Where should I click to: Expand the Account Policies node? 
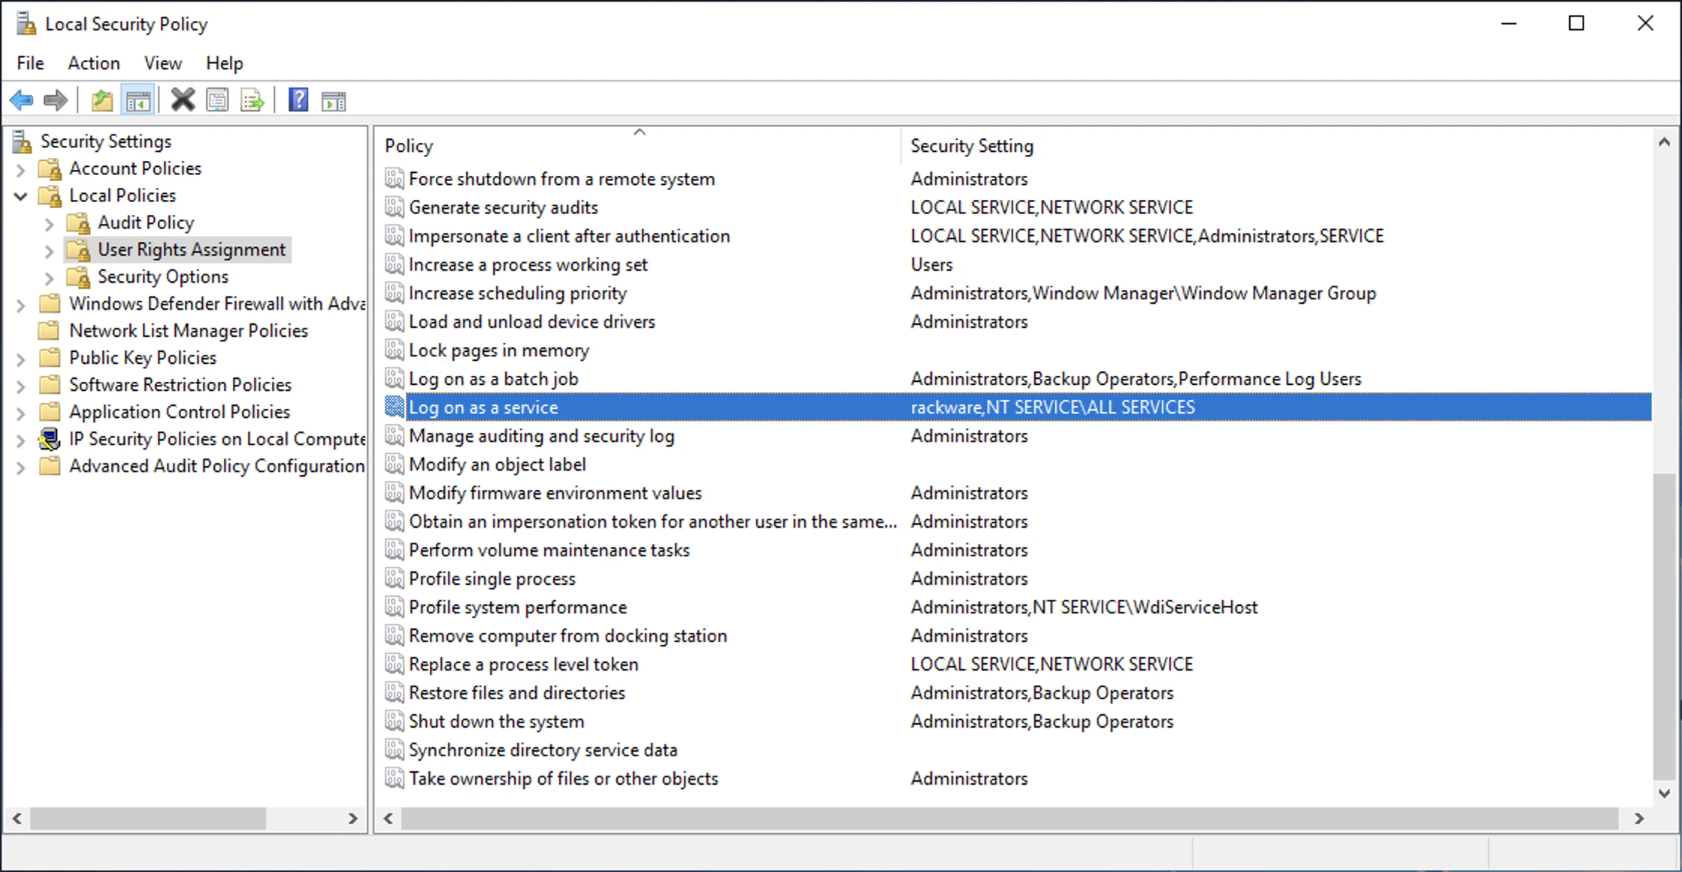point(21,171)
